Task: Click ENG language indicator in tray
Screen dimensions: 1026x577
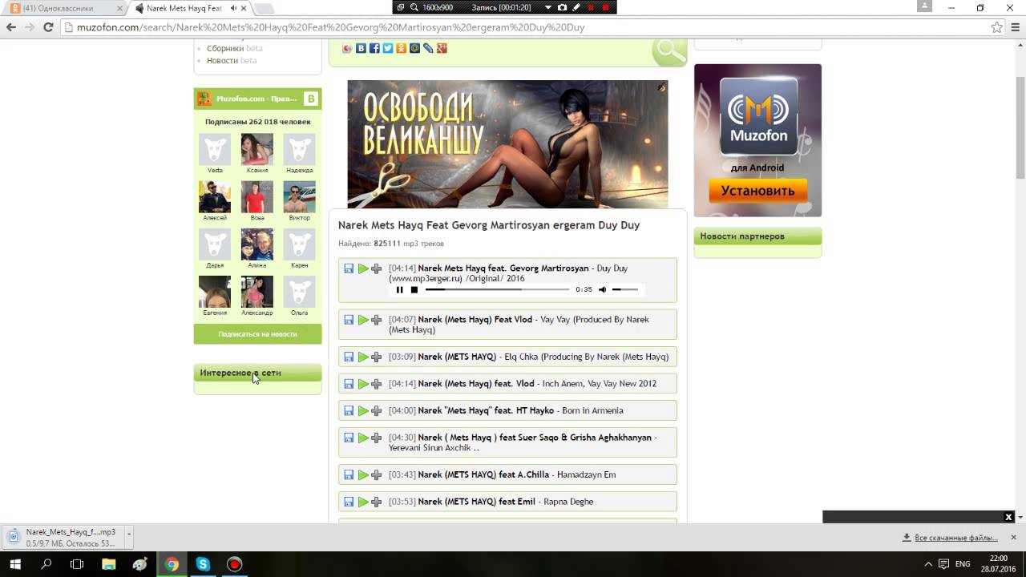Action: click(963, 564)
